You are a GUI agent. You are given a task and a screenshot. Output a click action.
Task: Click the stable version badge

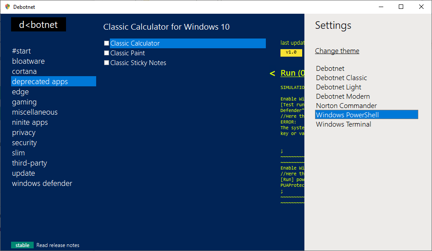point(23,245)
